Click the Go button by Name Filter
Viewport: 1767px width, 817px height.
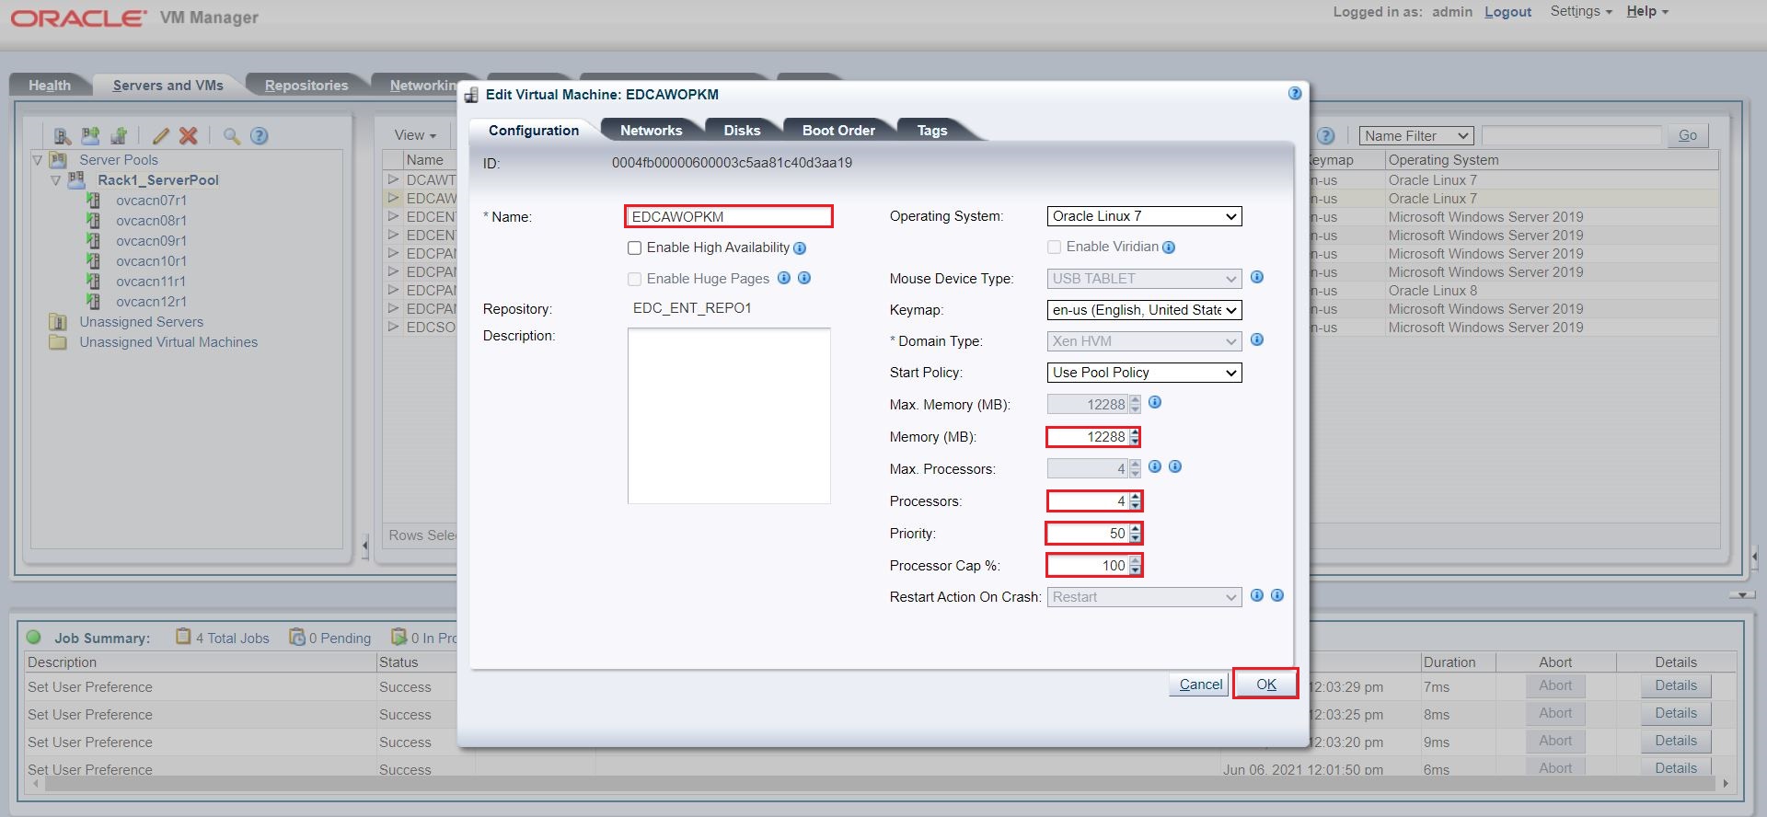click(x=1687, y=135)
